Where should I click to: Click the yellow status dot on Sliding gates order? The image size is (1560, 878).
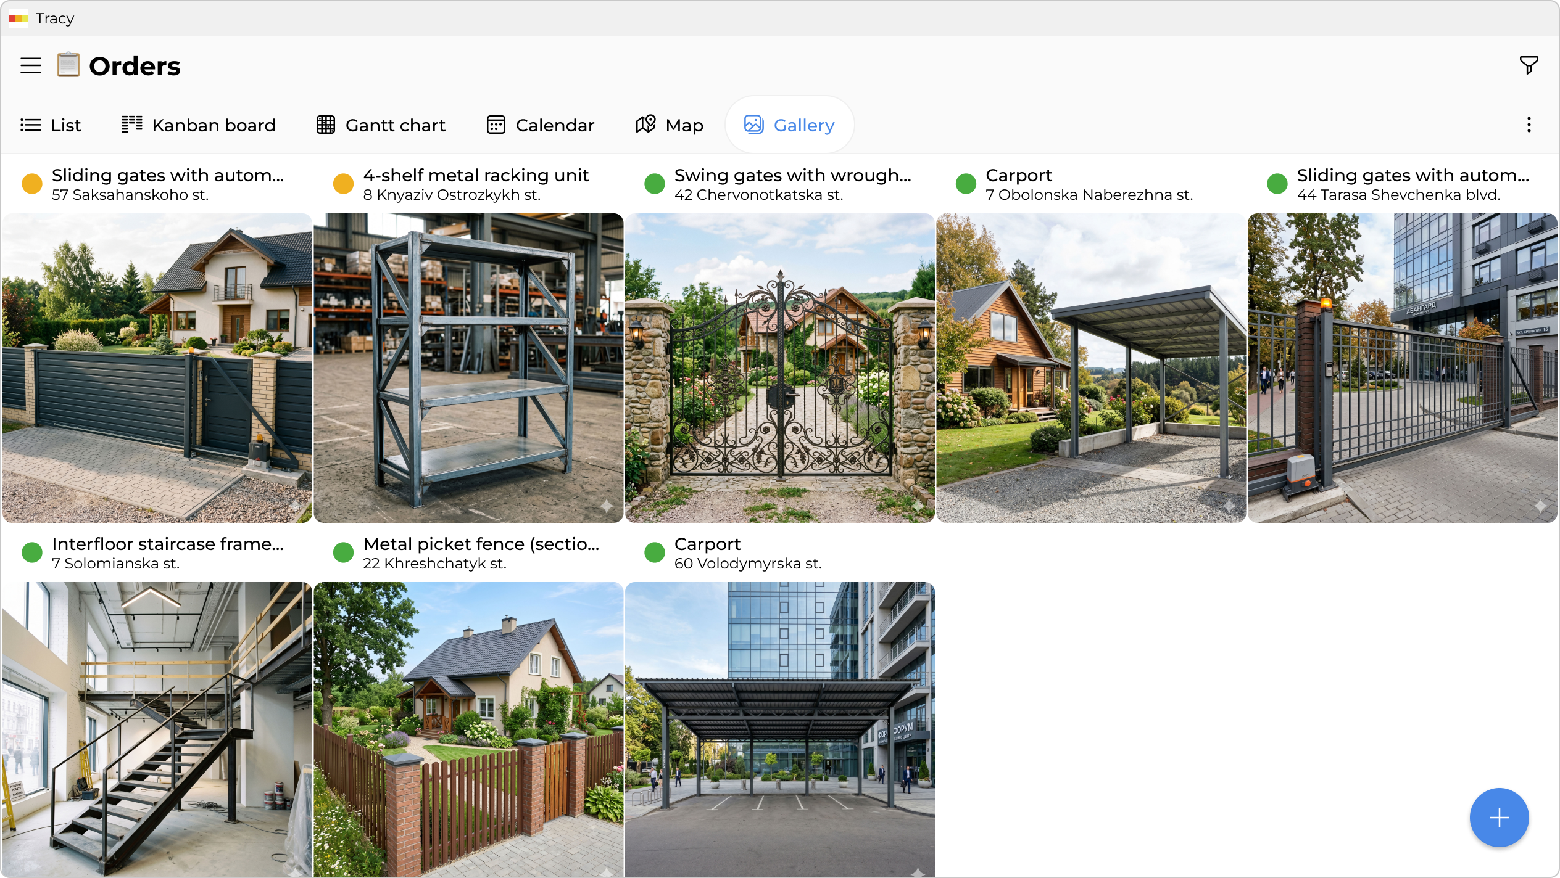coord(31,183)
